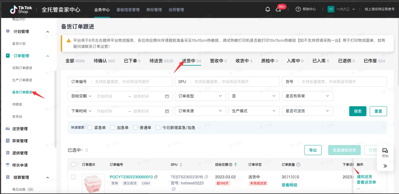Screen dimensions: 399x194
Task: Open the 生产模式 dropdown
Action: coord(254,111)
